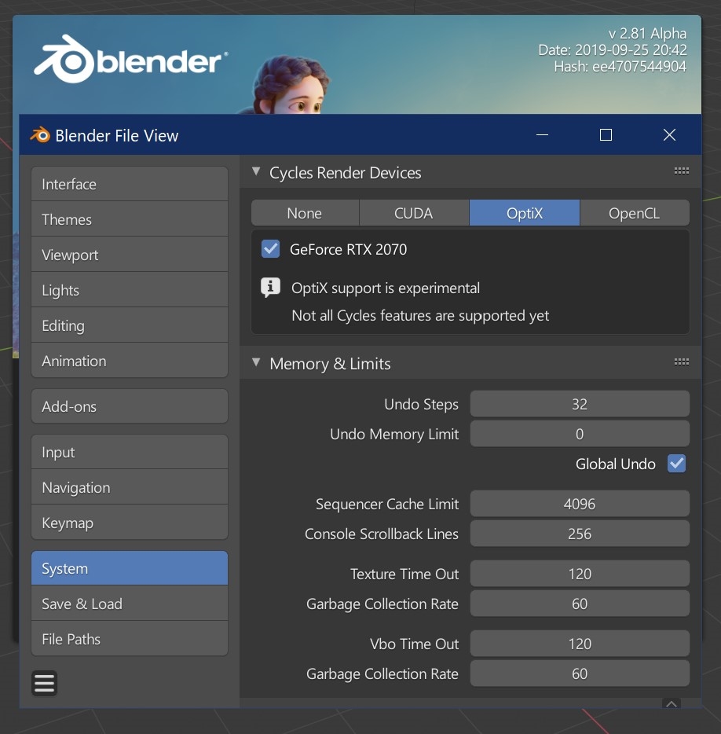Click the Undo Steps value field

[x=580, y=404]
